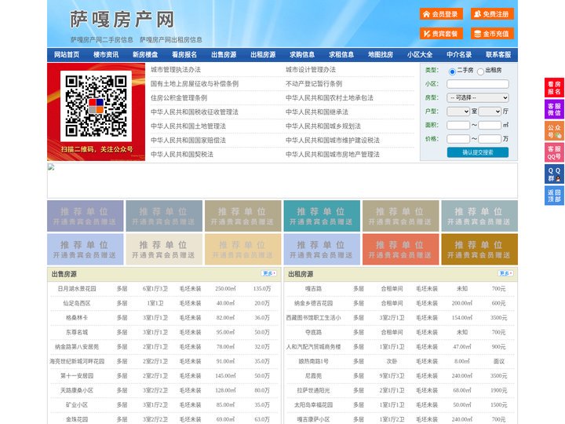Open 地图找房 in navigation bar
Image resolution: width=565 pixels, height=424 pixels.
click(381, 55)
